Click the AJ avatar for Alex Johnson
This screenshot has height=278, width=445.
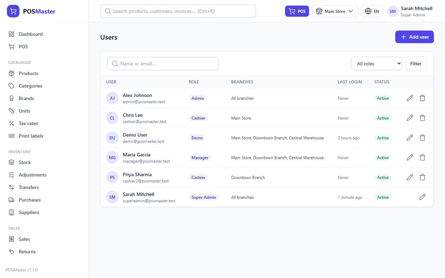(112, 98)
